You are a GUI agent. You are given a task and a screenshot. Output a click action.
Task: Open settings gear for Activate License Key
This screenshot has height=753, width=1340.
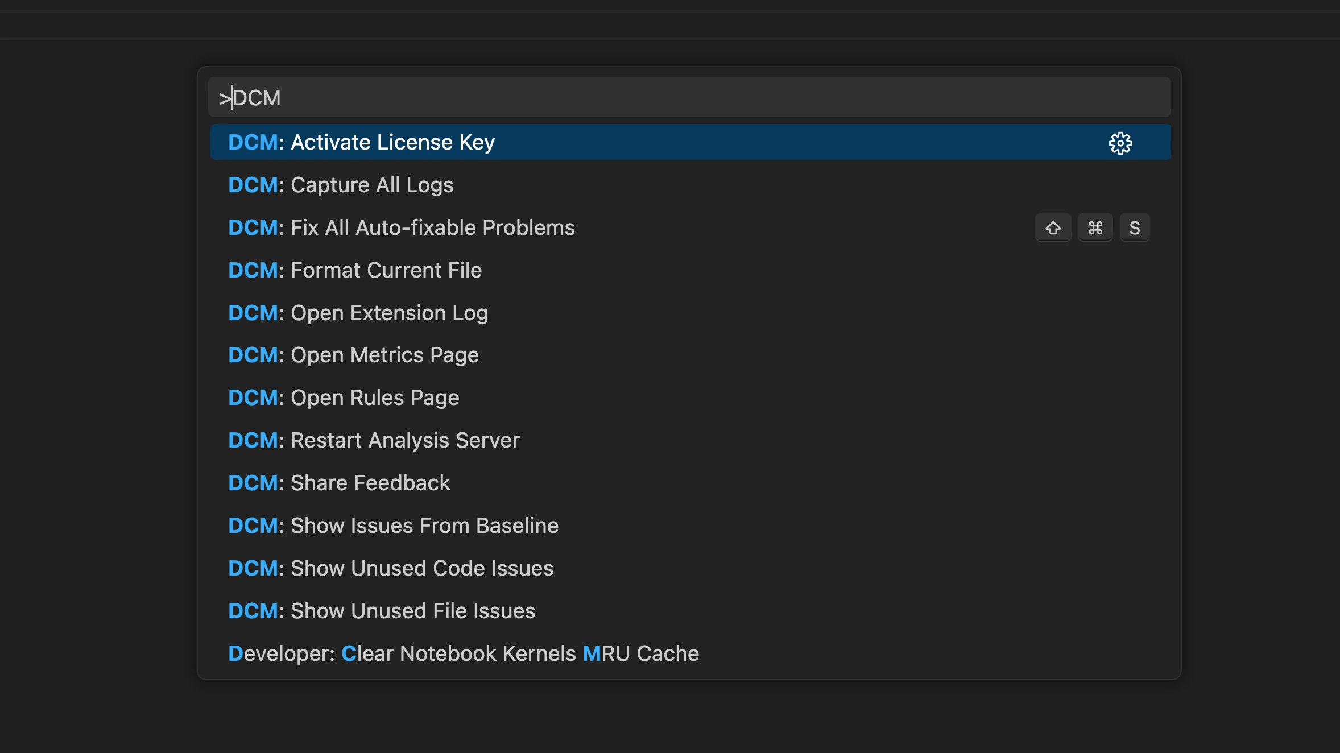(x=1120, y=142)
